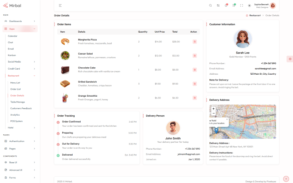Remove Orange Smoothie with trash icon
The height and width of the screenshot is (183, 293).
(194, 98)
